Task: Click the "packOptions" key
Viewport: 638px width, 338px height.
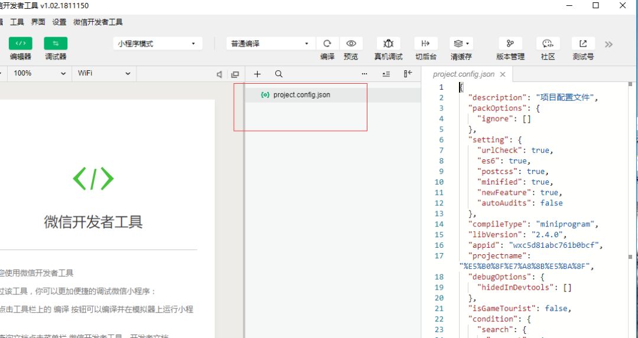Action: coord(497,108)
